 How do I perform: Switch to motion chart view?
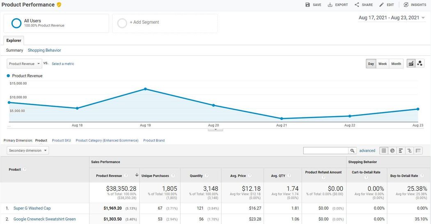pos(420,64)
